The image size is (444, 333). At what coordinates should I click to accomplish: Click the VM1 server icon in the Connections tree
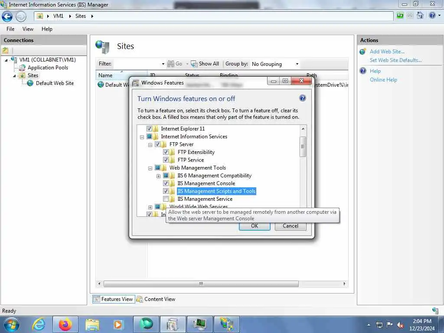(13, 59)
